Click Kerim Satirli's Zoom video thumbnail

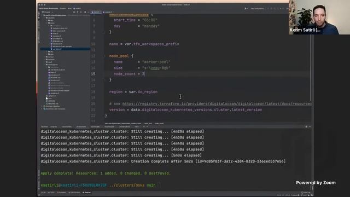(319, 17)
